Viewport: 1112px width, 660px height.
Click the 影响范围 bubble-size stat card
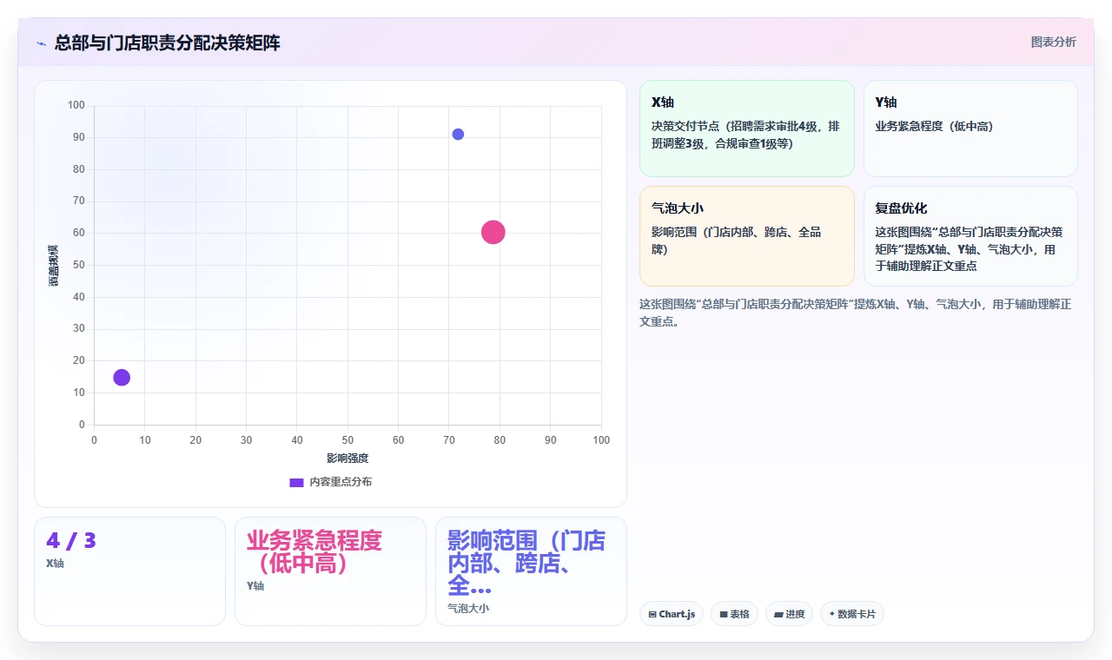pyautogui.click(x=531, y=571)
